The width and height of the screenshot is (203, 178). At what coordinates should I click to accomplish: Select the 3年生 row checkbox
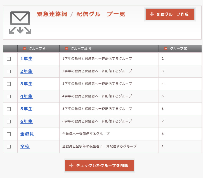click(9, 84)
